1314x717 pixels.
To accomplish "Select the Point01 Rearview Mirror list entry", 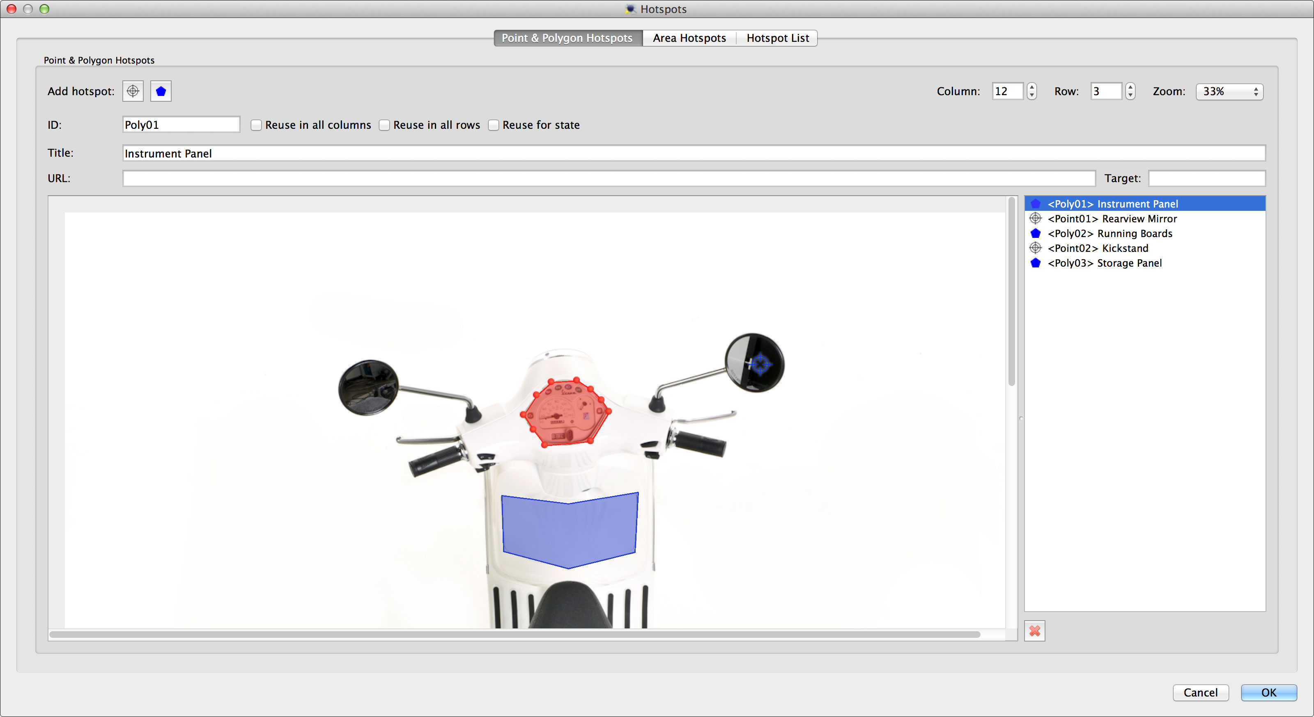I will (x=1112, y=219).
